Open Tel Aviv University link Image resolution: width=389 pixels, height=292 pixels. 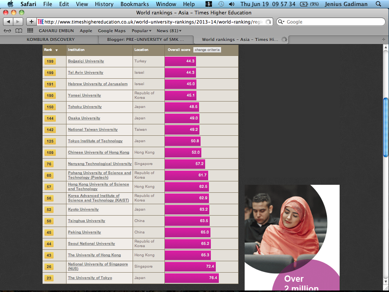point(85,73)
